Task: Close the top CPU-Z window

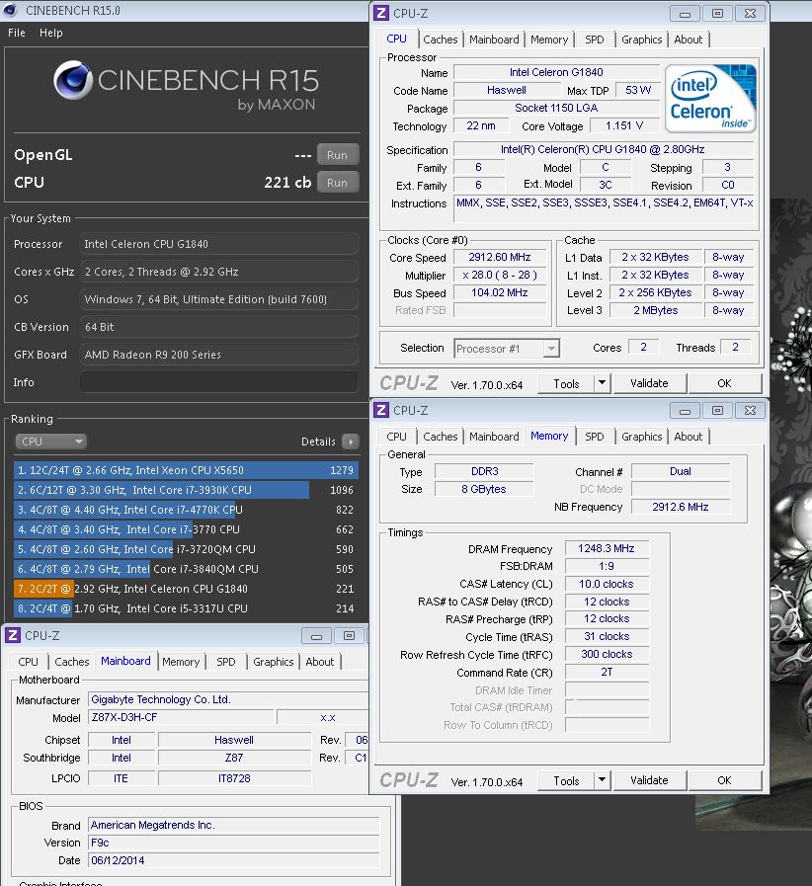Action: (x=751, y=14)
